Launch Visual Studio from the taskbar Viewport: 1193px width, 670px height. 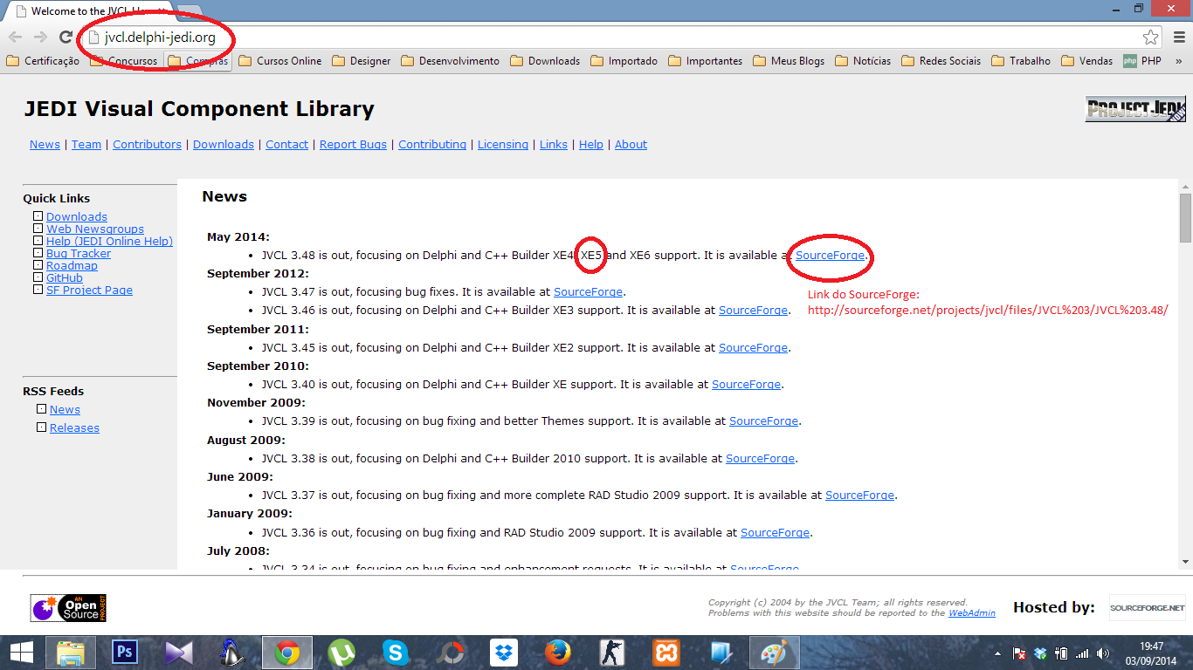[x=179, y=653]
